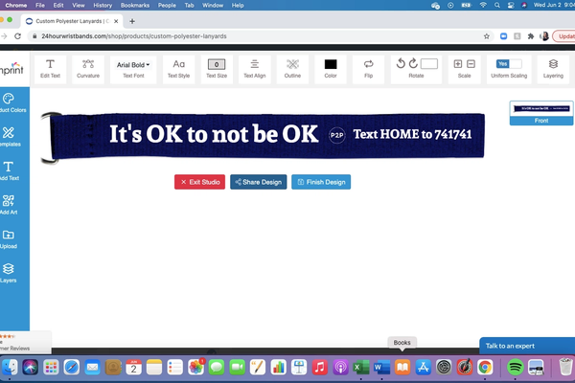Open the Layering tool
The image size is (575, 383).
click(553, 64)
